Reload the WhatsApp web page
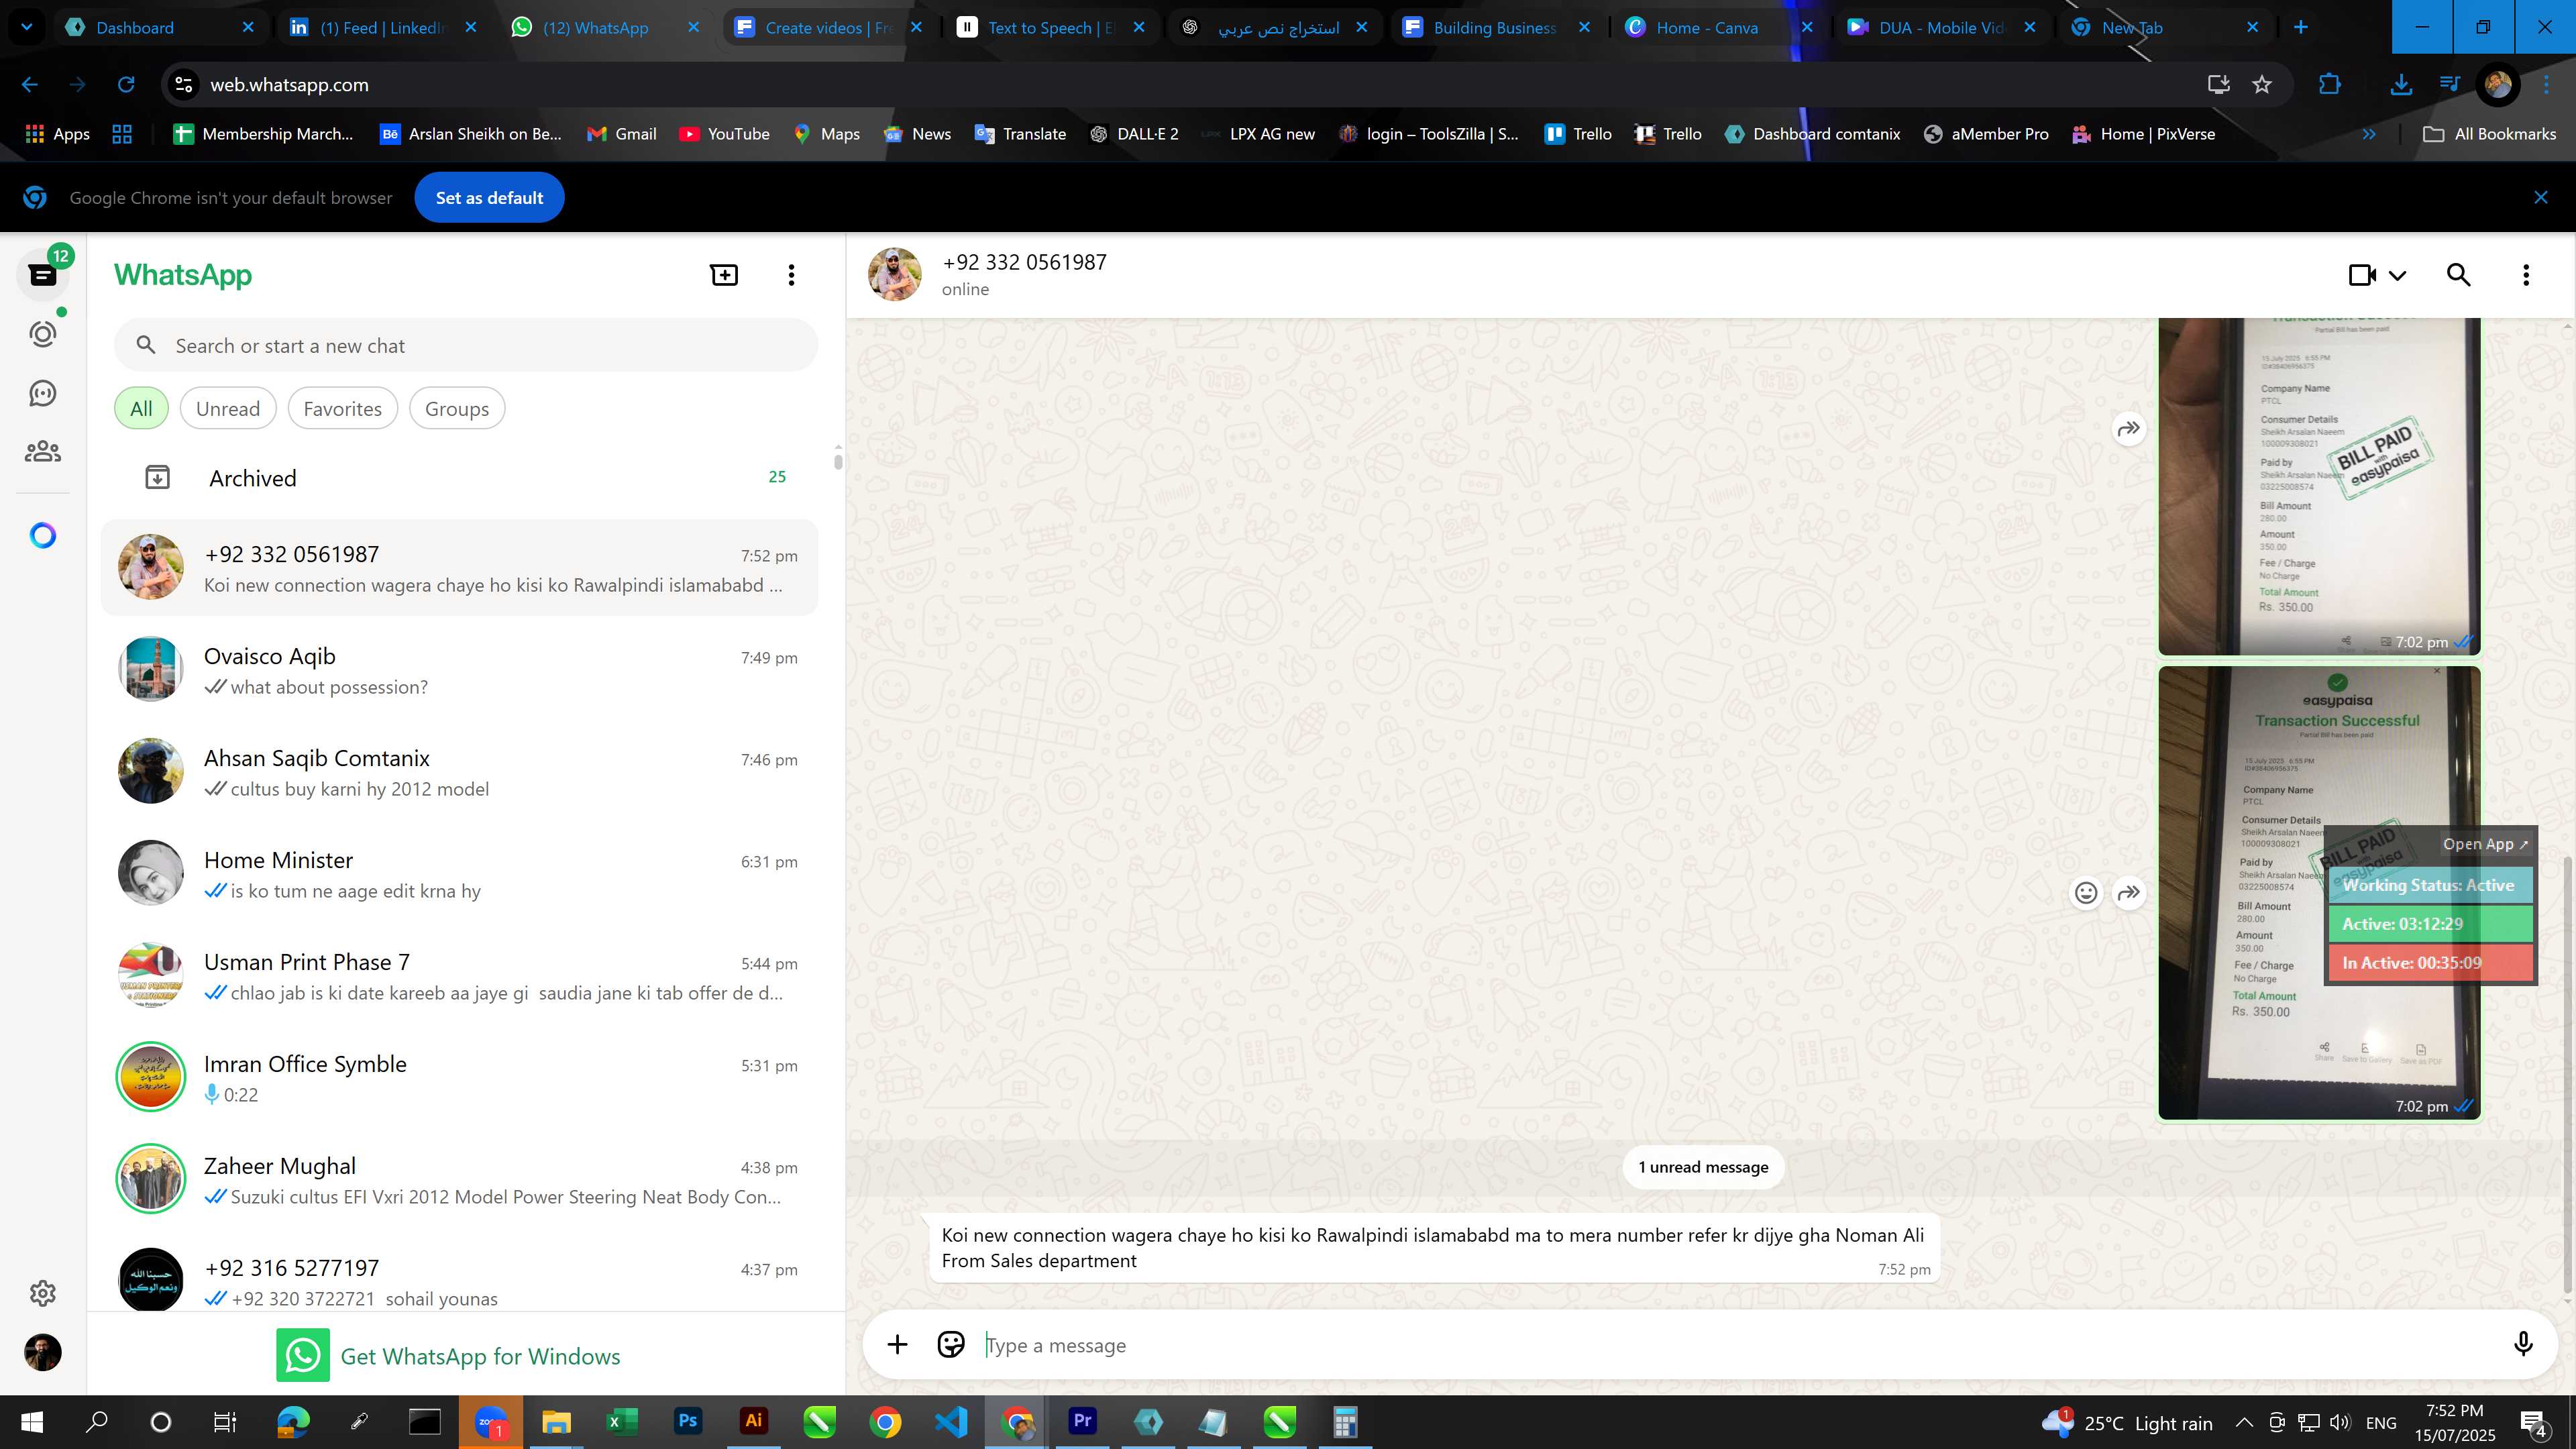The width and height of the screenshot is (2576, 1449). coord(126,85)
